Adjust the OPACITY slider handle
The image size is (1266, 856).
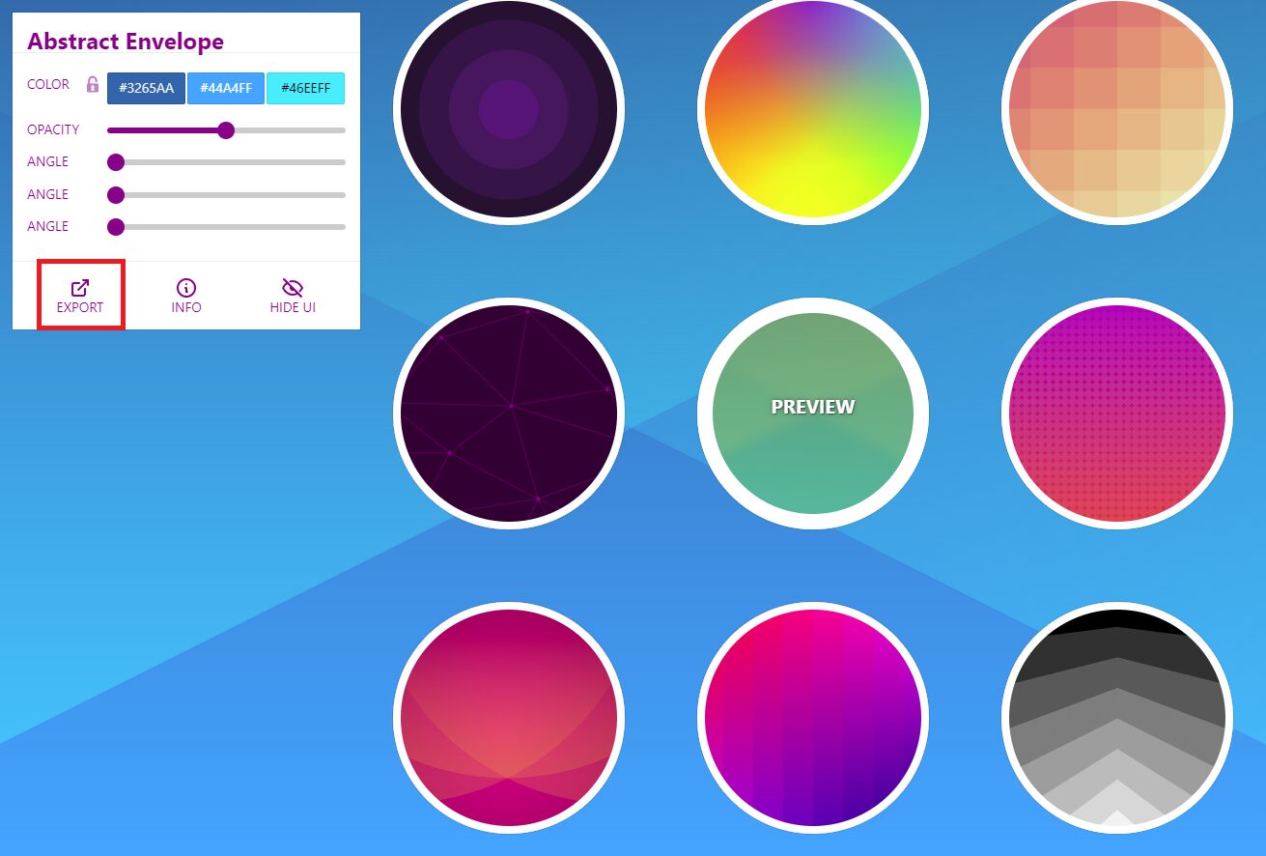pos(226,129)
